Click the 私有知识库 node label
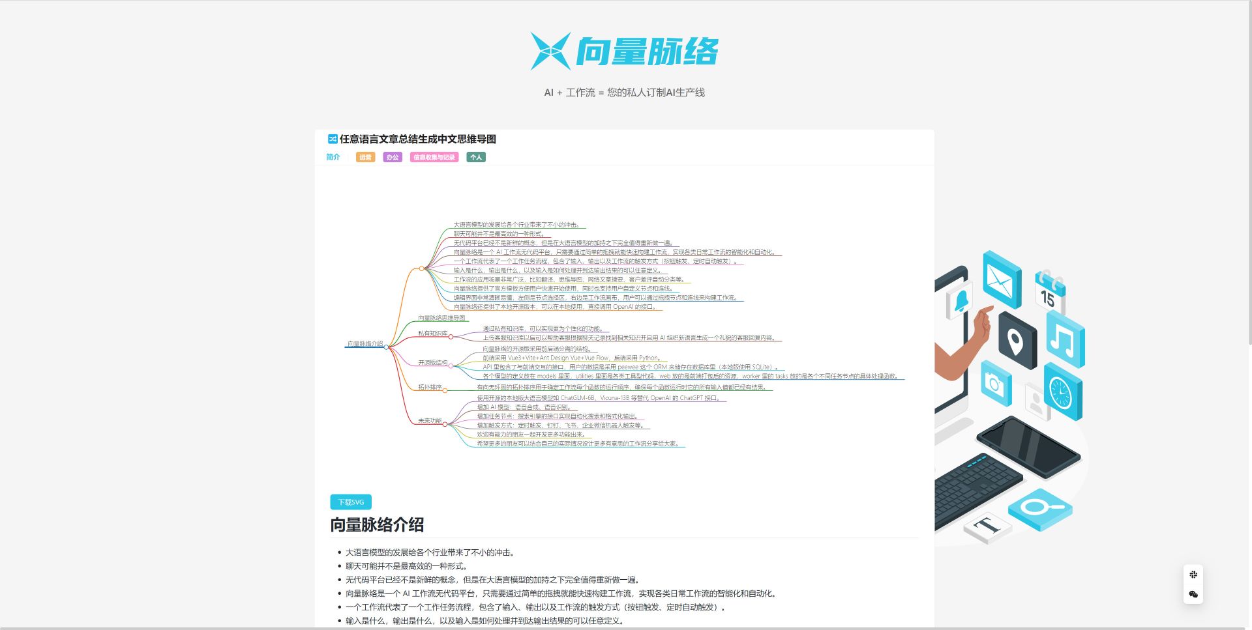Image resolution: width=1252 pixels, height=630 pixels. coord(433,333)
